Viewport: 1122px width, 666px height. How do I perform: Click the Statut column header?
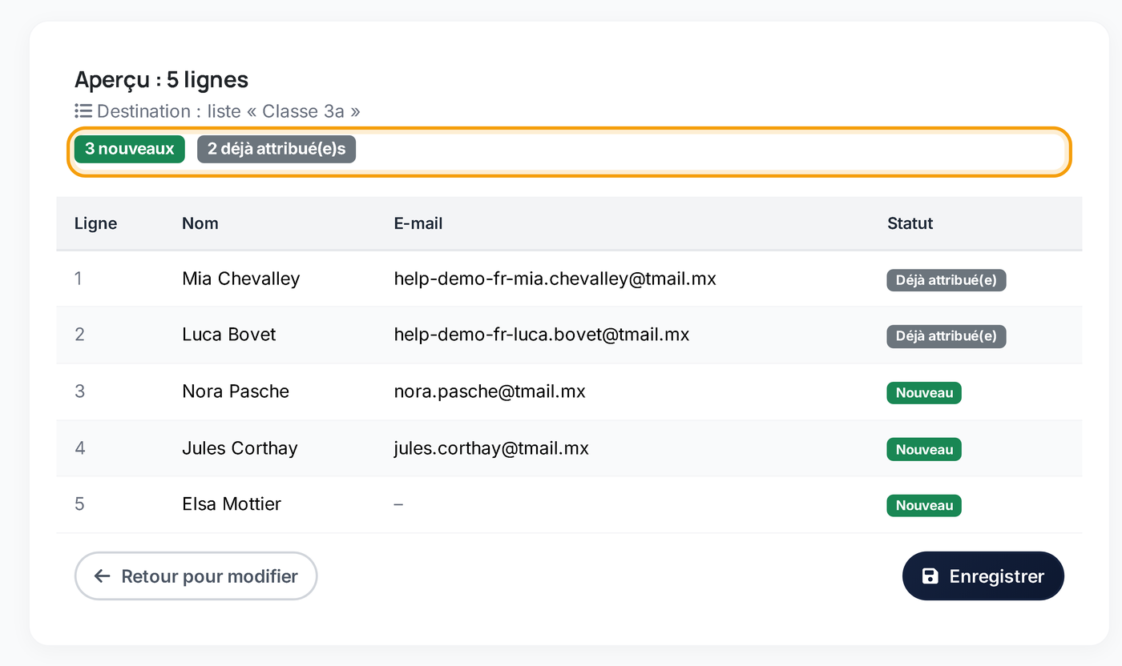(910, 223)
